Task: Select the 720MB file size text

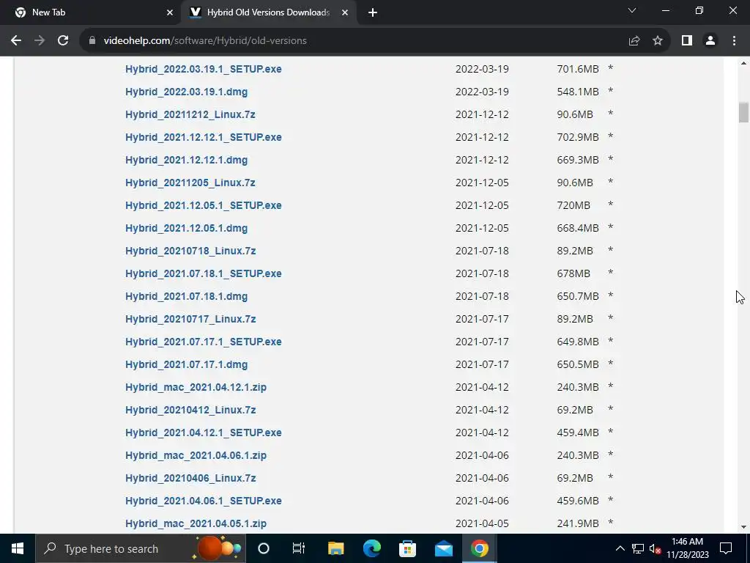Action: [573, 205]
